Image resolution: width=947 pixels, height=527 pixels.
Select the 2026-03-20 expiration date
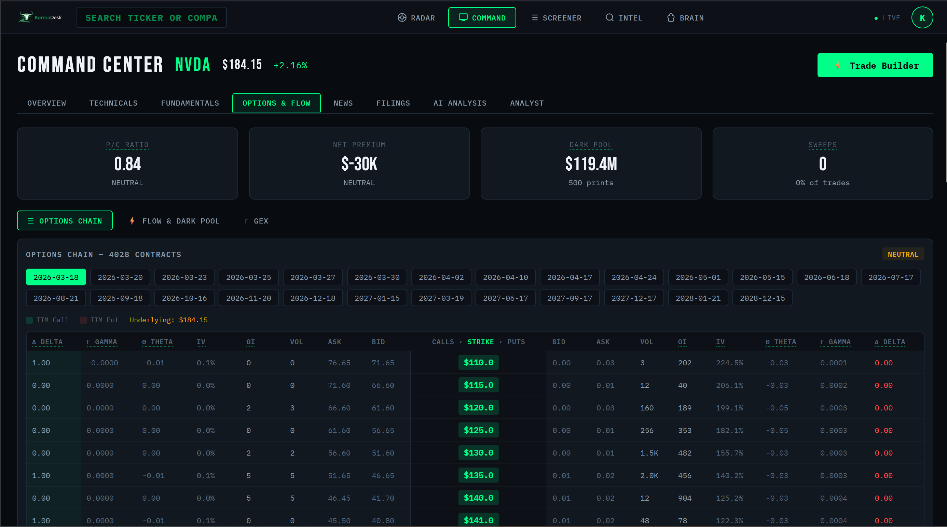[x=120, y=277]
